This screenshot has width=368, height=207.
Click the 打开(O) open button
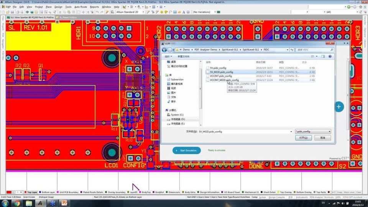(x=304, y=138)
